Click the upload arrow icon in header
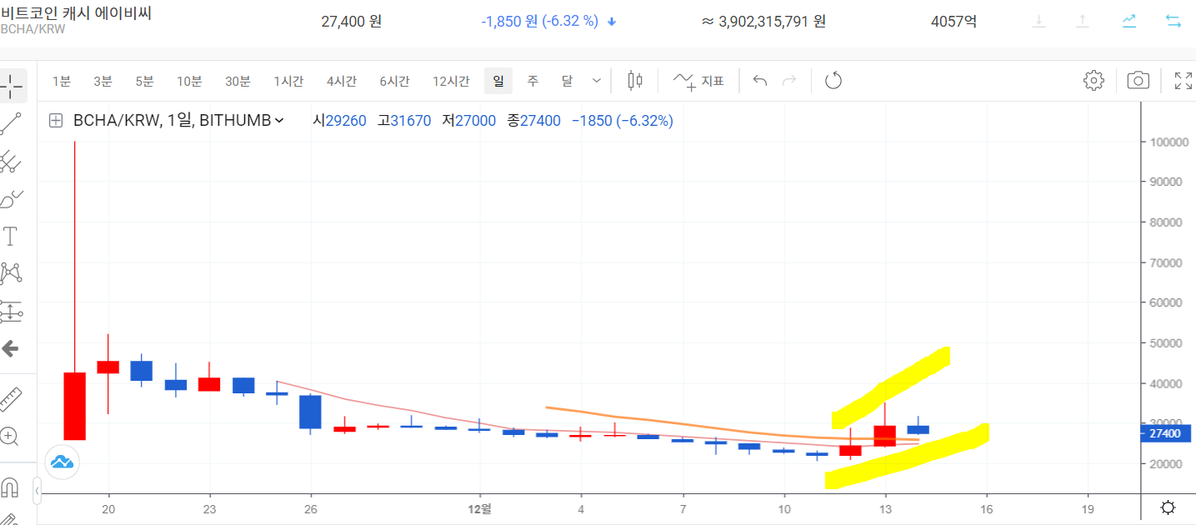Image resolution: width=1196 pixels, height=525 pixels. [1083, 22]
